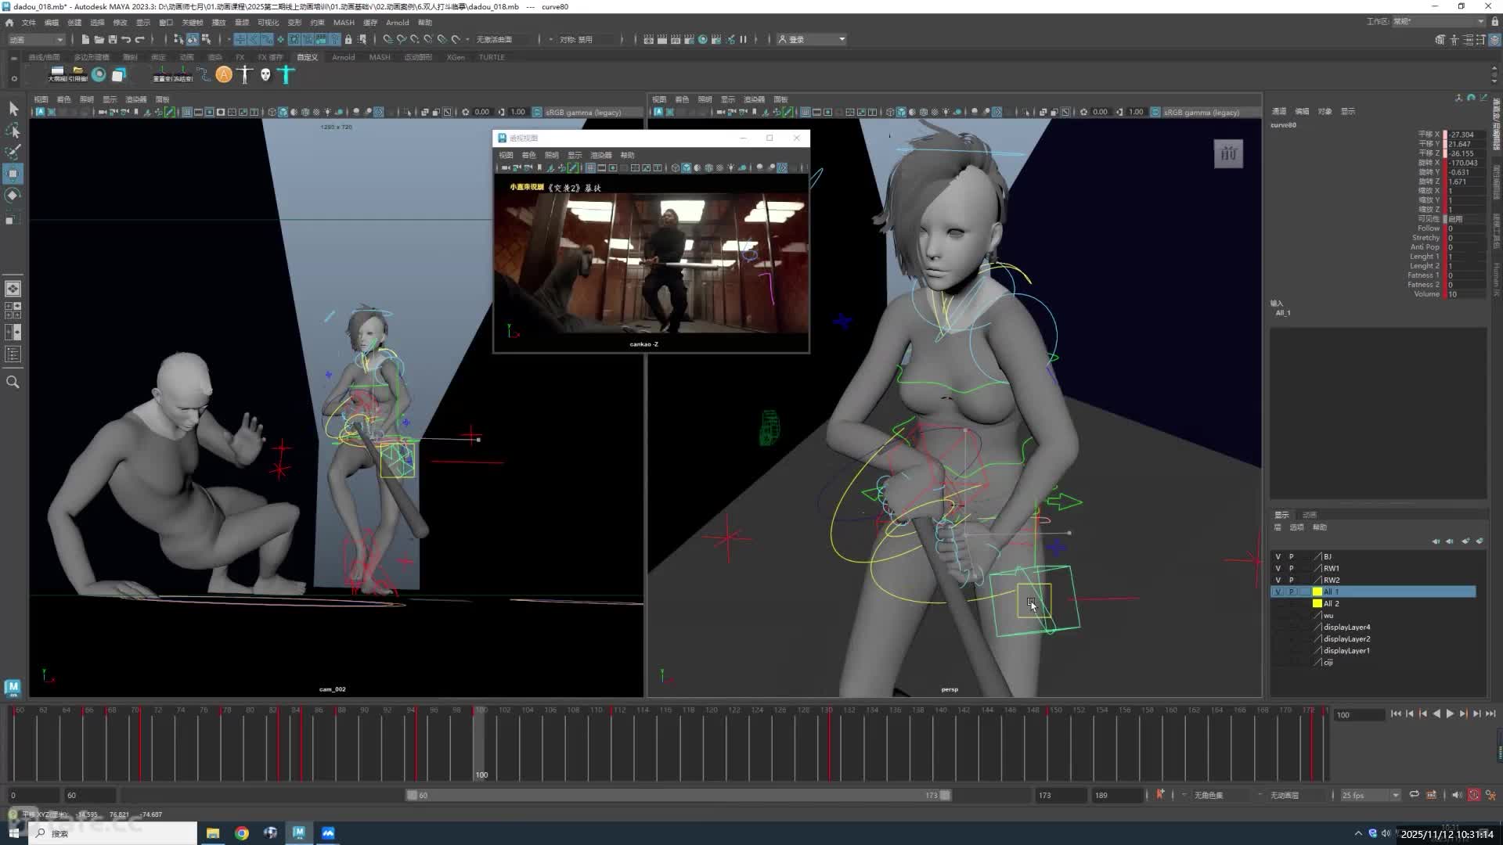Select the displayLayer4 layer row
Viewport: 1503px width, 845px height.
[1373, 627]
